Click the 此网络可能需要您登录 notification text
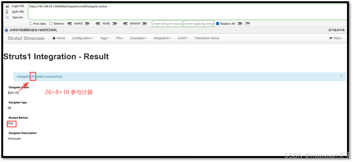Viewport: 353px width, 162px height. click(x=34, y=30)
